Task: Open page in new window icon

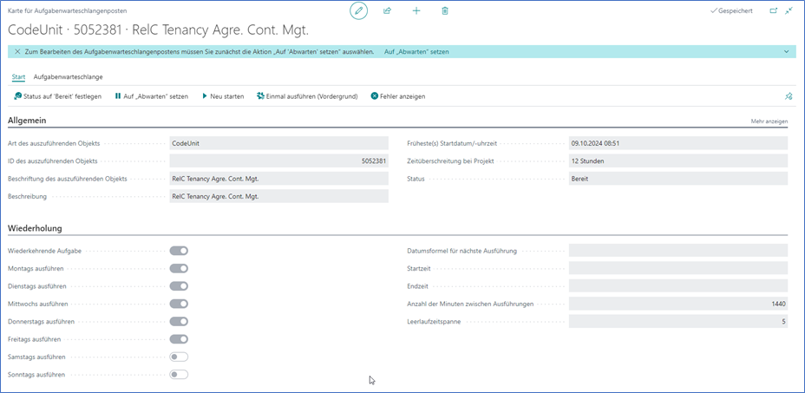Action: [773, 10]
